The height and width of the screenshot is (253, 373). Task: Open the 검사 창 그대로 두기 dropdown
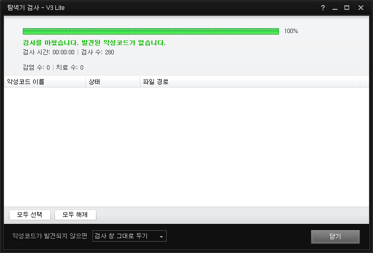click(130, 236)
